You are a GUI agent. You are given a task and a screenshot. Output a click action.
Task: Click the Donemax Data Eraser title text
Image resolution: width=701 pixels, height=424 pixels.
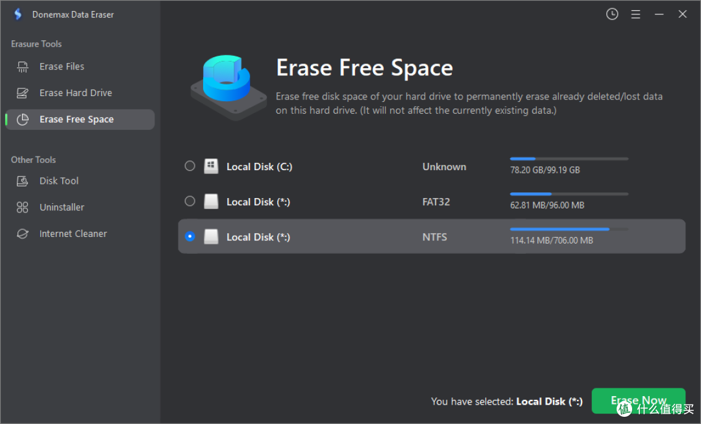click(x=73, y=15)
